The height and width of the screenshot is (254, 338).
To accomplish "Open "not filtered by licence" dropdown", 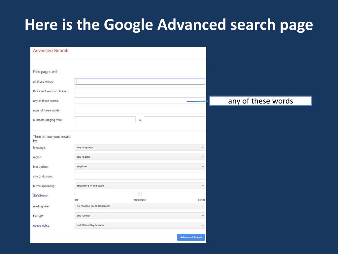I will pyautogui.click(x=140, y=225).
